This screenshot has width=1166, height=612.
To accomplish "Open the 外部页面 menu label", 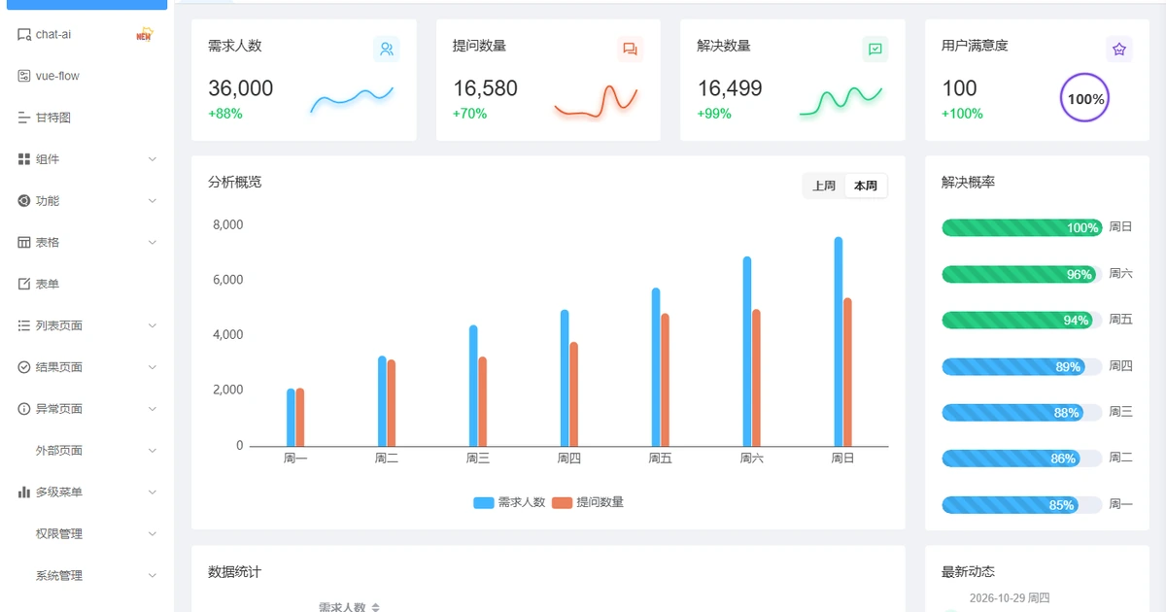I will point(59,451).
